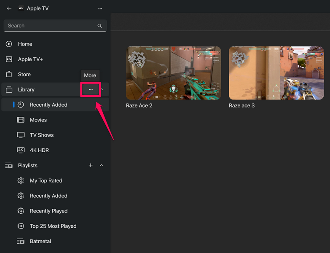
Task: Select Recently Added under Library
Action: pos(48,105)
